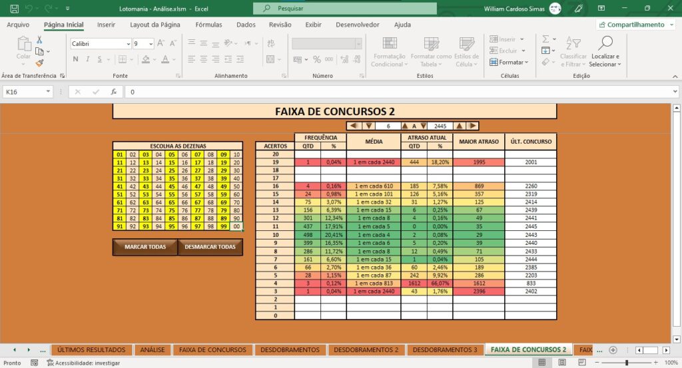Toggle dezena 73 in the number grid
The image size is (682, 368).
click(x=146, y=210)
